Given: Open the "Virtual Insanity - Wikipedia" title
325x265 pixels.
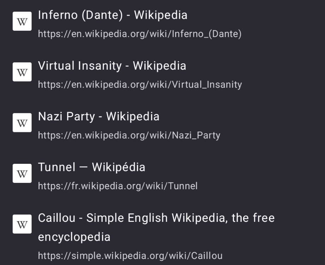Looking at the screenshot, I should point(112,66).
